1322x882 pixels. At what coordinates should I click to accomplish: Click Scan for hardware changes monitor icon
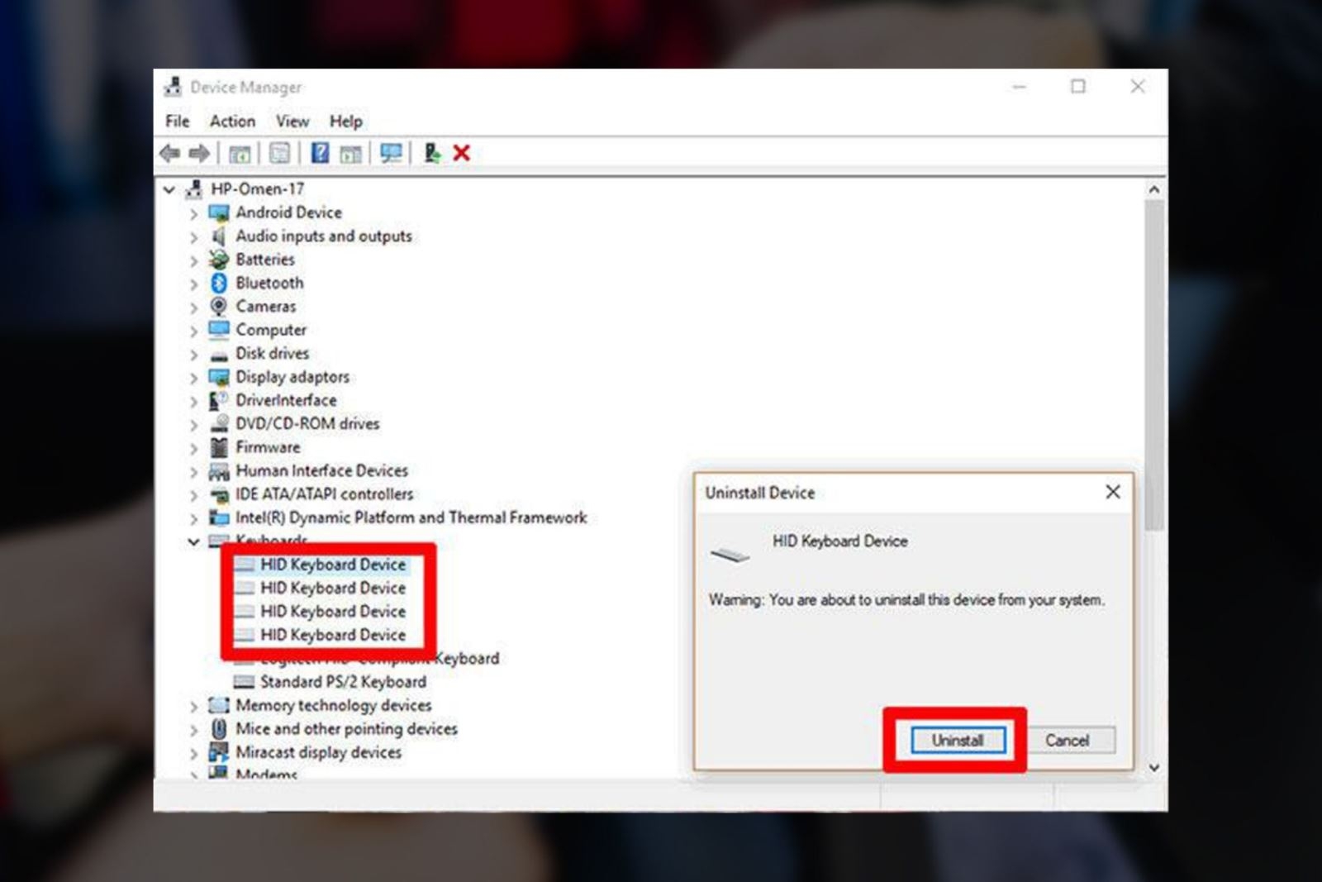(x=391, y=153)
